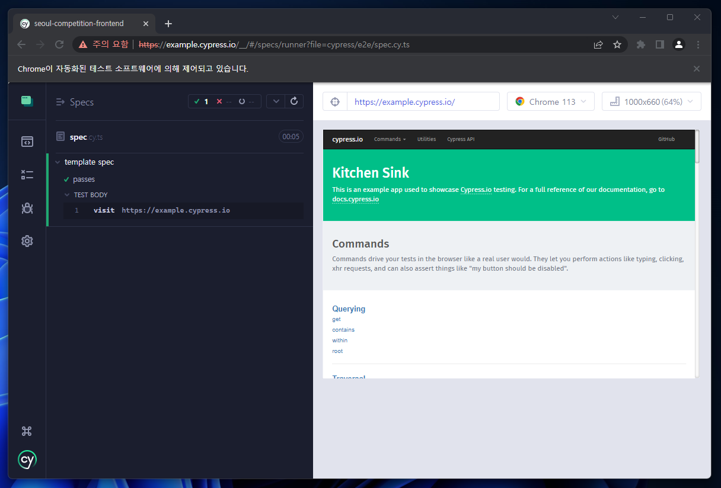Open the Settings gear in the Cypress sidebar
721x488 pixels.
[27, 241]
